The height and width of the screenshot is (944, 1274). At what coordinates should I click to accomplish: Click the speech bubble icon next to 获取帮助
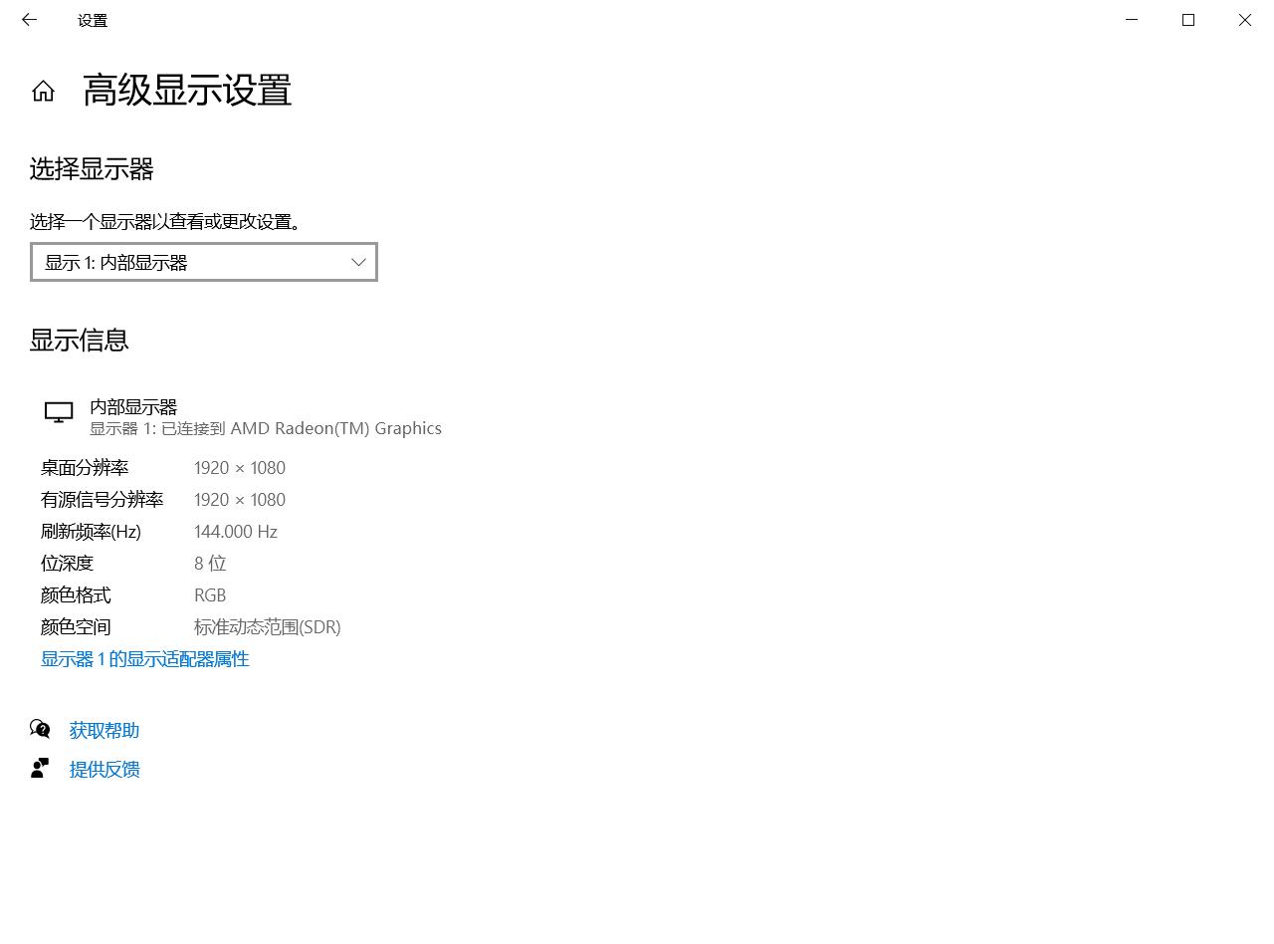40,728
